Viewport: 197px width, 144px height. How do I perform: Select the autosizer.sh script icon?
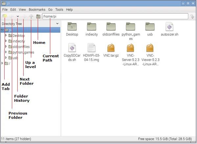(169, 27)
